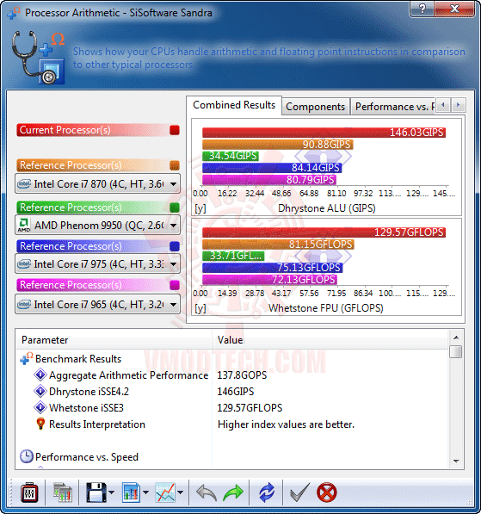Click the line graph icon in toolbar
The width and height of the screenshot is (481, 514).
click(x=165, y=492)
